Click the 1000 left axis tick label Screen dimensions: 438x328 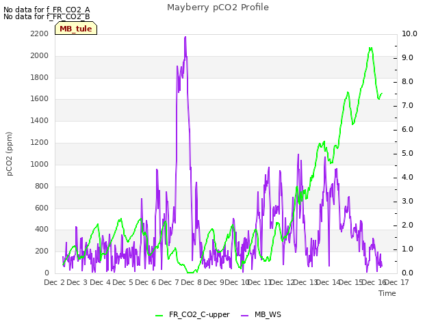[40, 164]
